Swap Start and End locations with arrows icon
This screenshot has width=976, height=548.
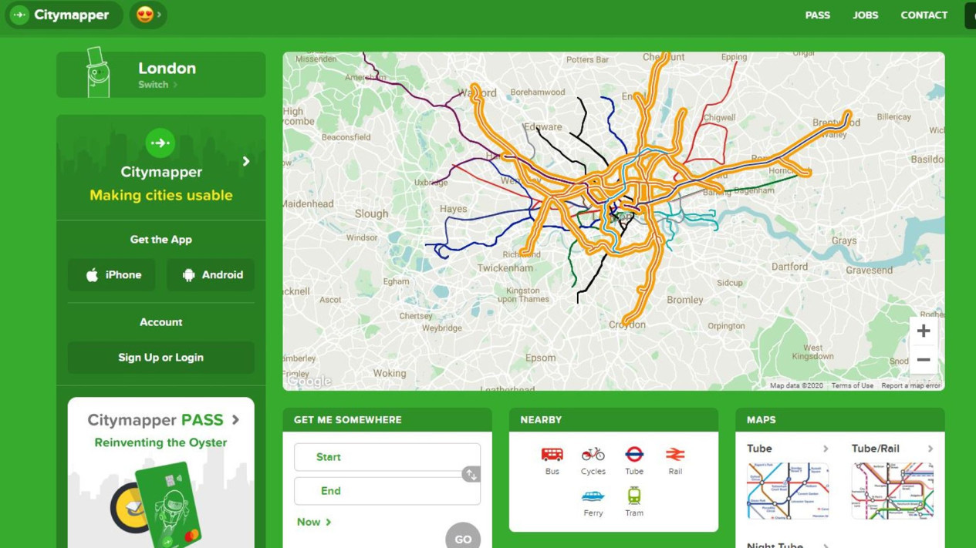click(x=471, y=474)
